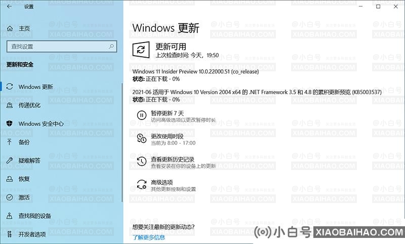Image resolution: width=405 pixels, height=244 pixels.
Task: Open 恢复 in the sidebar
Action: tap(24, 179)
